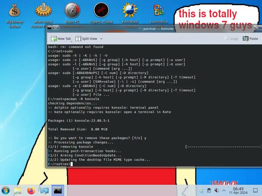Click the 'C:/root>pacman -R konsole' command line

(x=74, y=99)
